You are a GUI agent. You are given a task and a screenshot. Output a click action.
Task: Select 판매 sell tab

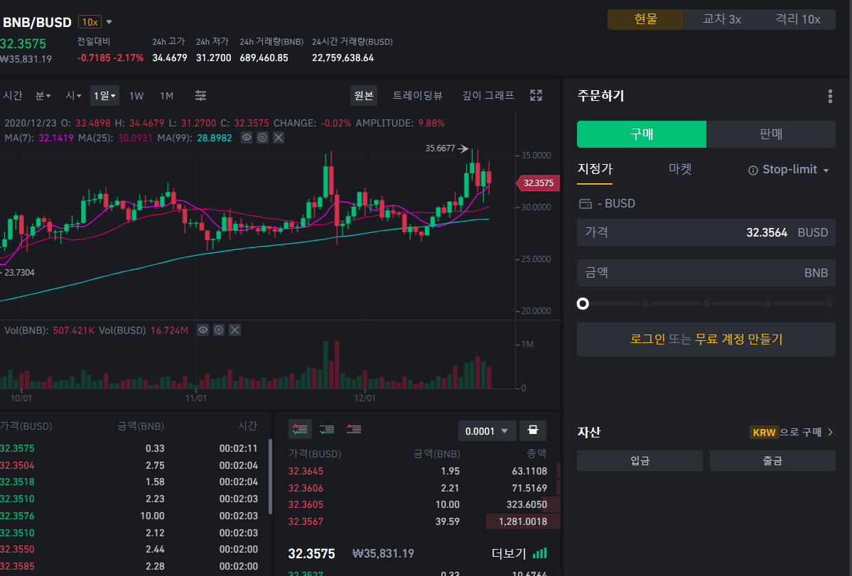(x=771, y=134)
